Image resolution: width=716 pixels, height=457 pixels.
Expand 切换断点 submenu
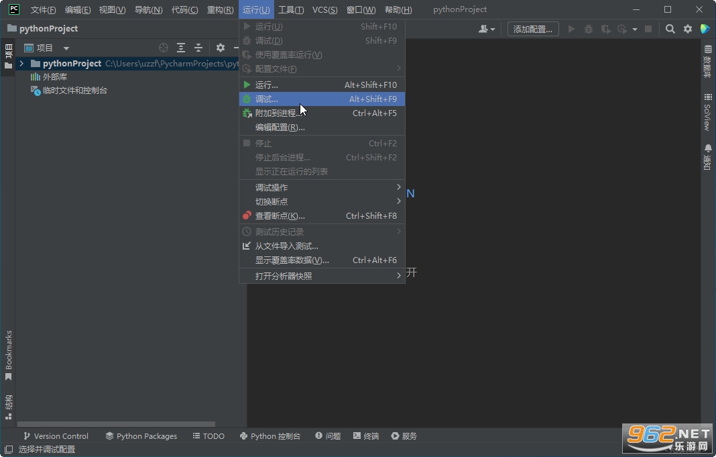[x=322, y=201]
